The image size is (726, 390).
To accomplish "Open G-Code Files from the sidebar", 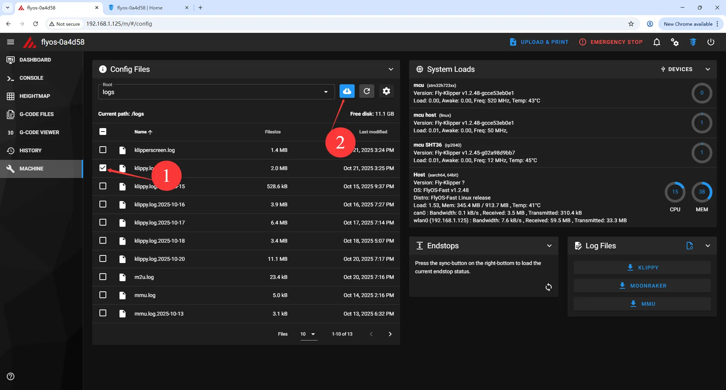I will coord(36,114).
